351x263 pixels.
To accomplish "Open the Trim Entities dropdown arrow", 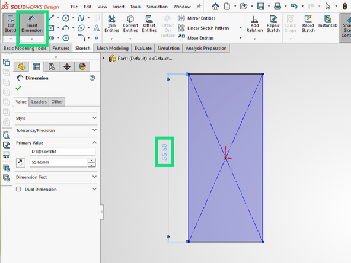I will [111, 39].
